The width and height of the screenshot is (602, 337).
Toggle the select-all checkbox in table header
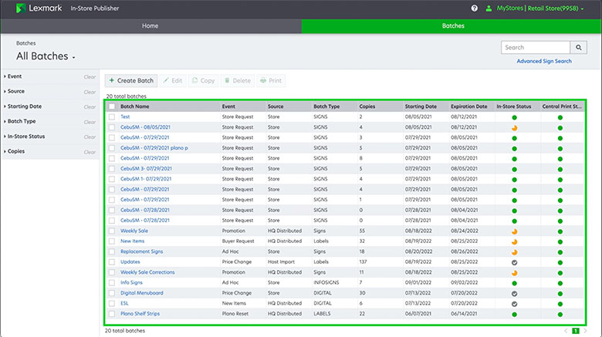[112, 106]
